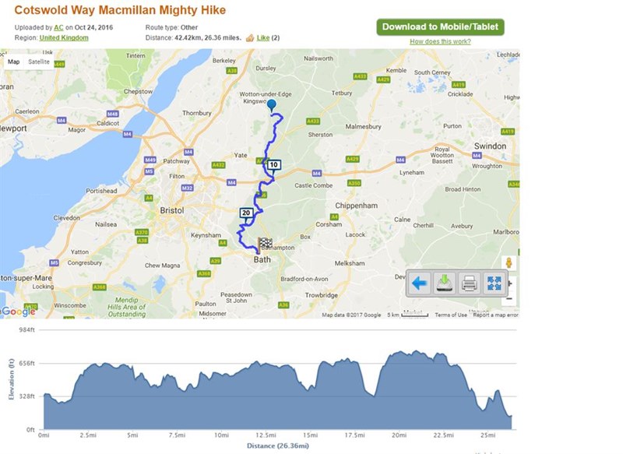Click the Street View pegman icon

point(509,263)
